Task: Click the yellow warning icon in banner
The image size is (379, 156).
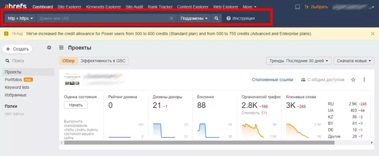Action: (6, 34)
